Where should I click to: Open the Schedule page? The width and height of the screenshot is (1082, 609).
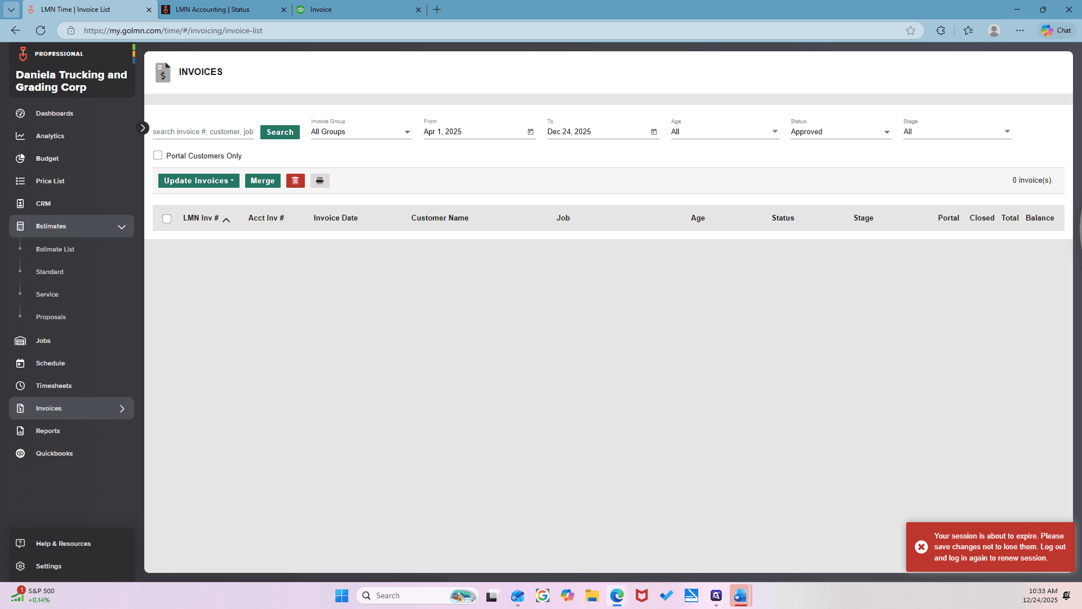(x=50, y=363)
